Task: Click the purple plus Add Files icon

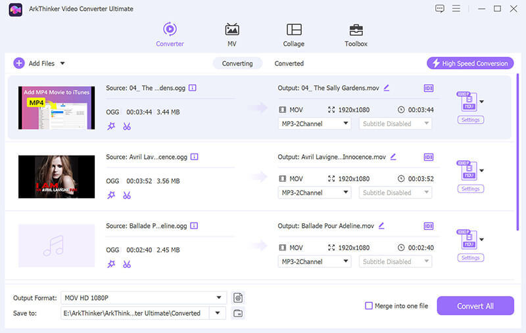Action: 19,63
